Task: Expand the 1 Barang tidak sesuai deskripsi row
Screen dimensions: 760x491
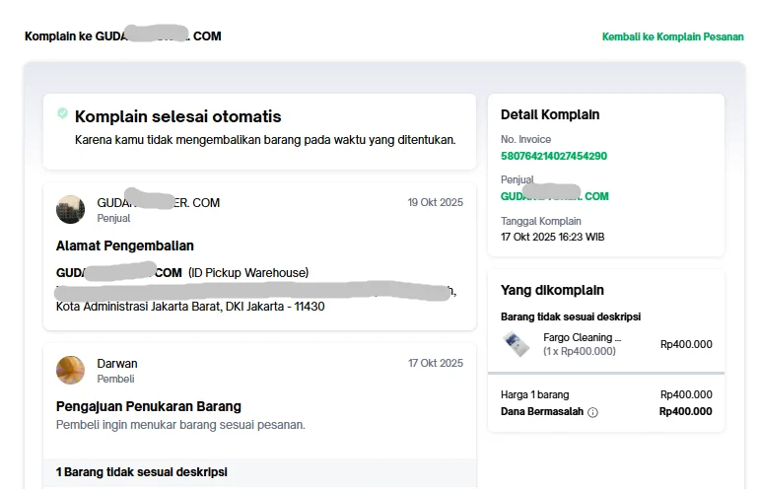Action: [142, 472]
